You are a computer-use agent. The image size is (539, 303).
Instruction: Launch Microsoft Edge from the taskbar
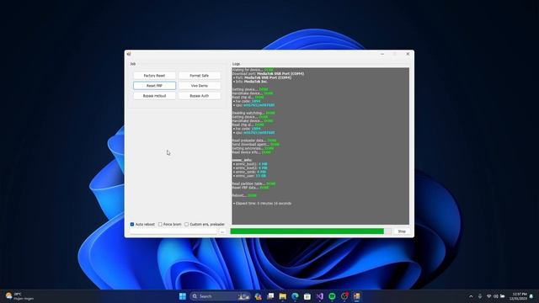(x=295, y=296)
